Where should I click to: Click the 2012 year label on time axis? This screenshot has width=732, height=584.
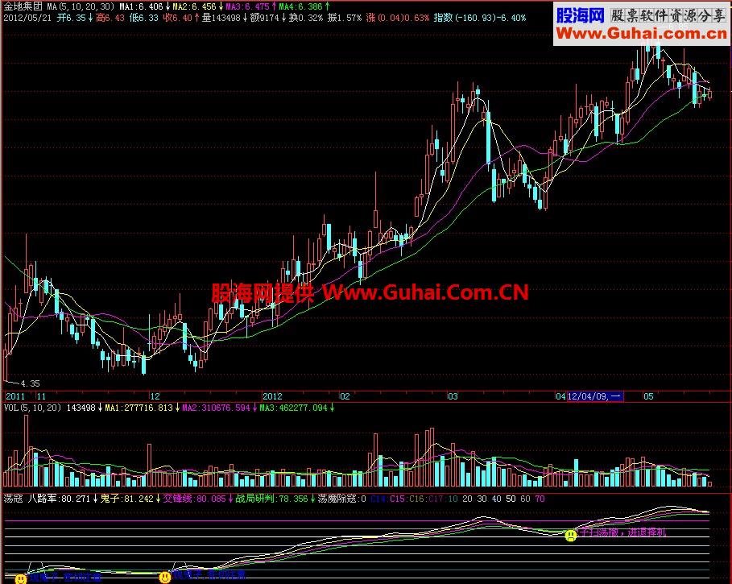coord(272,396)
